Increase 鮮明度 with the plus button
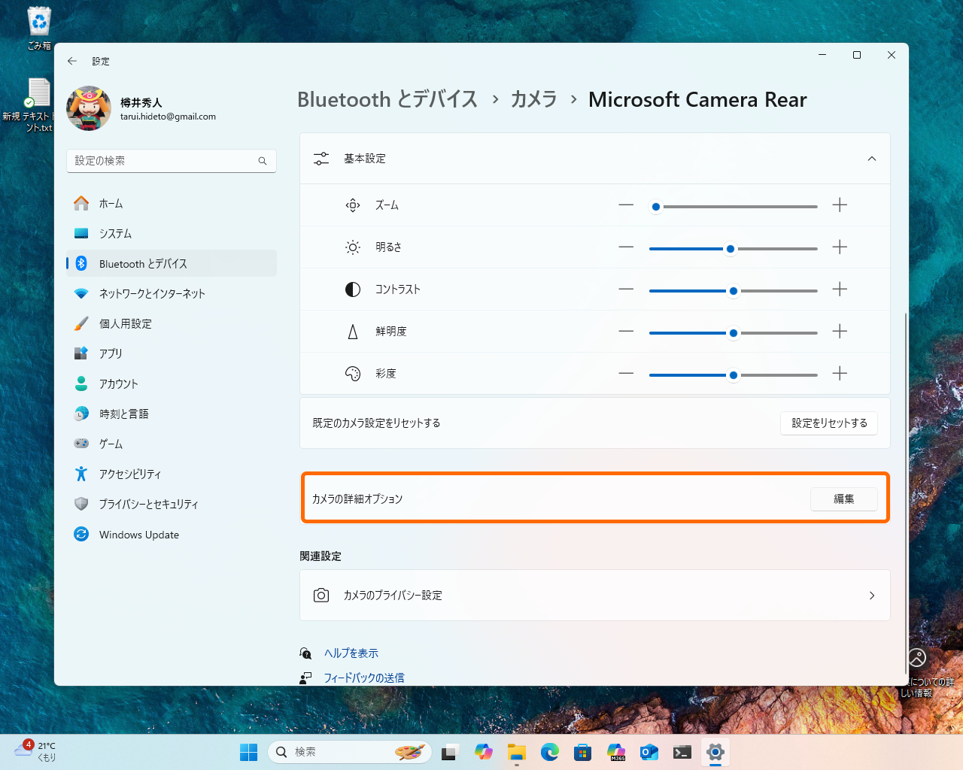 (x=840, y=332)
